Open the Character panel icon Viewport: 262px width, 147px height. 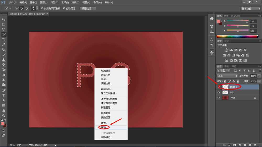click(x=212, y=40)
